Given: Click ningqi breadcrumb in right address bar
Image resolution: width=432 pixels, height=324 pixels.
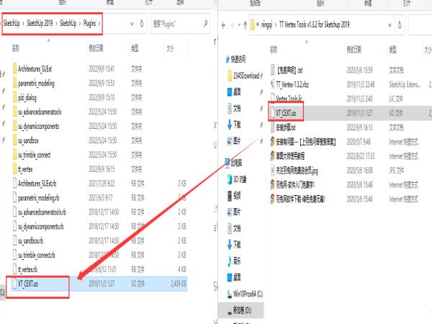Looking at the screenshot, I should click(266, 25).
